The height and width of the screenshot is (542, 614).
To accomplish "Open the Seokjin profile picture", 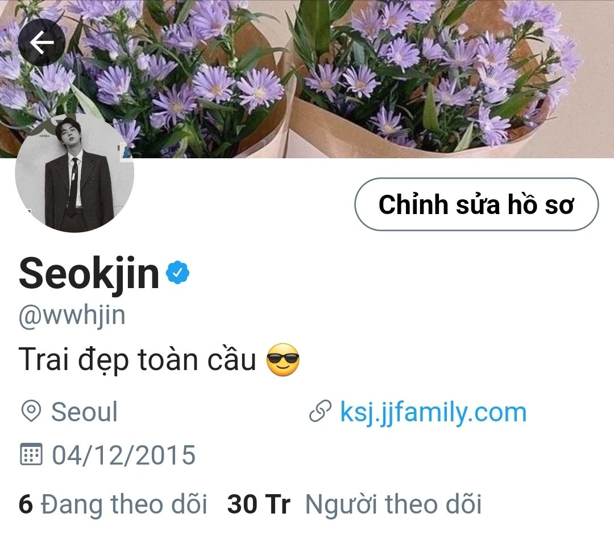I will tap(74, 173).
